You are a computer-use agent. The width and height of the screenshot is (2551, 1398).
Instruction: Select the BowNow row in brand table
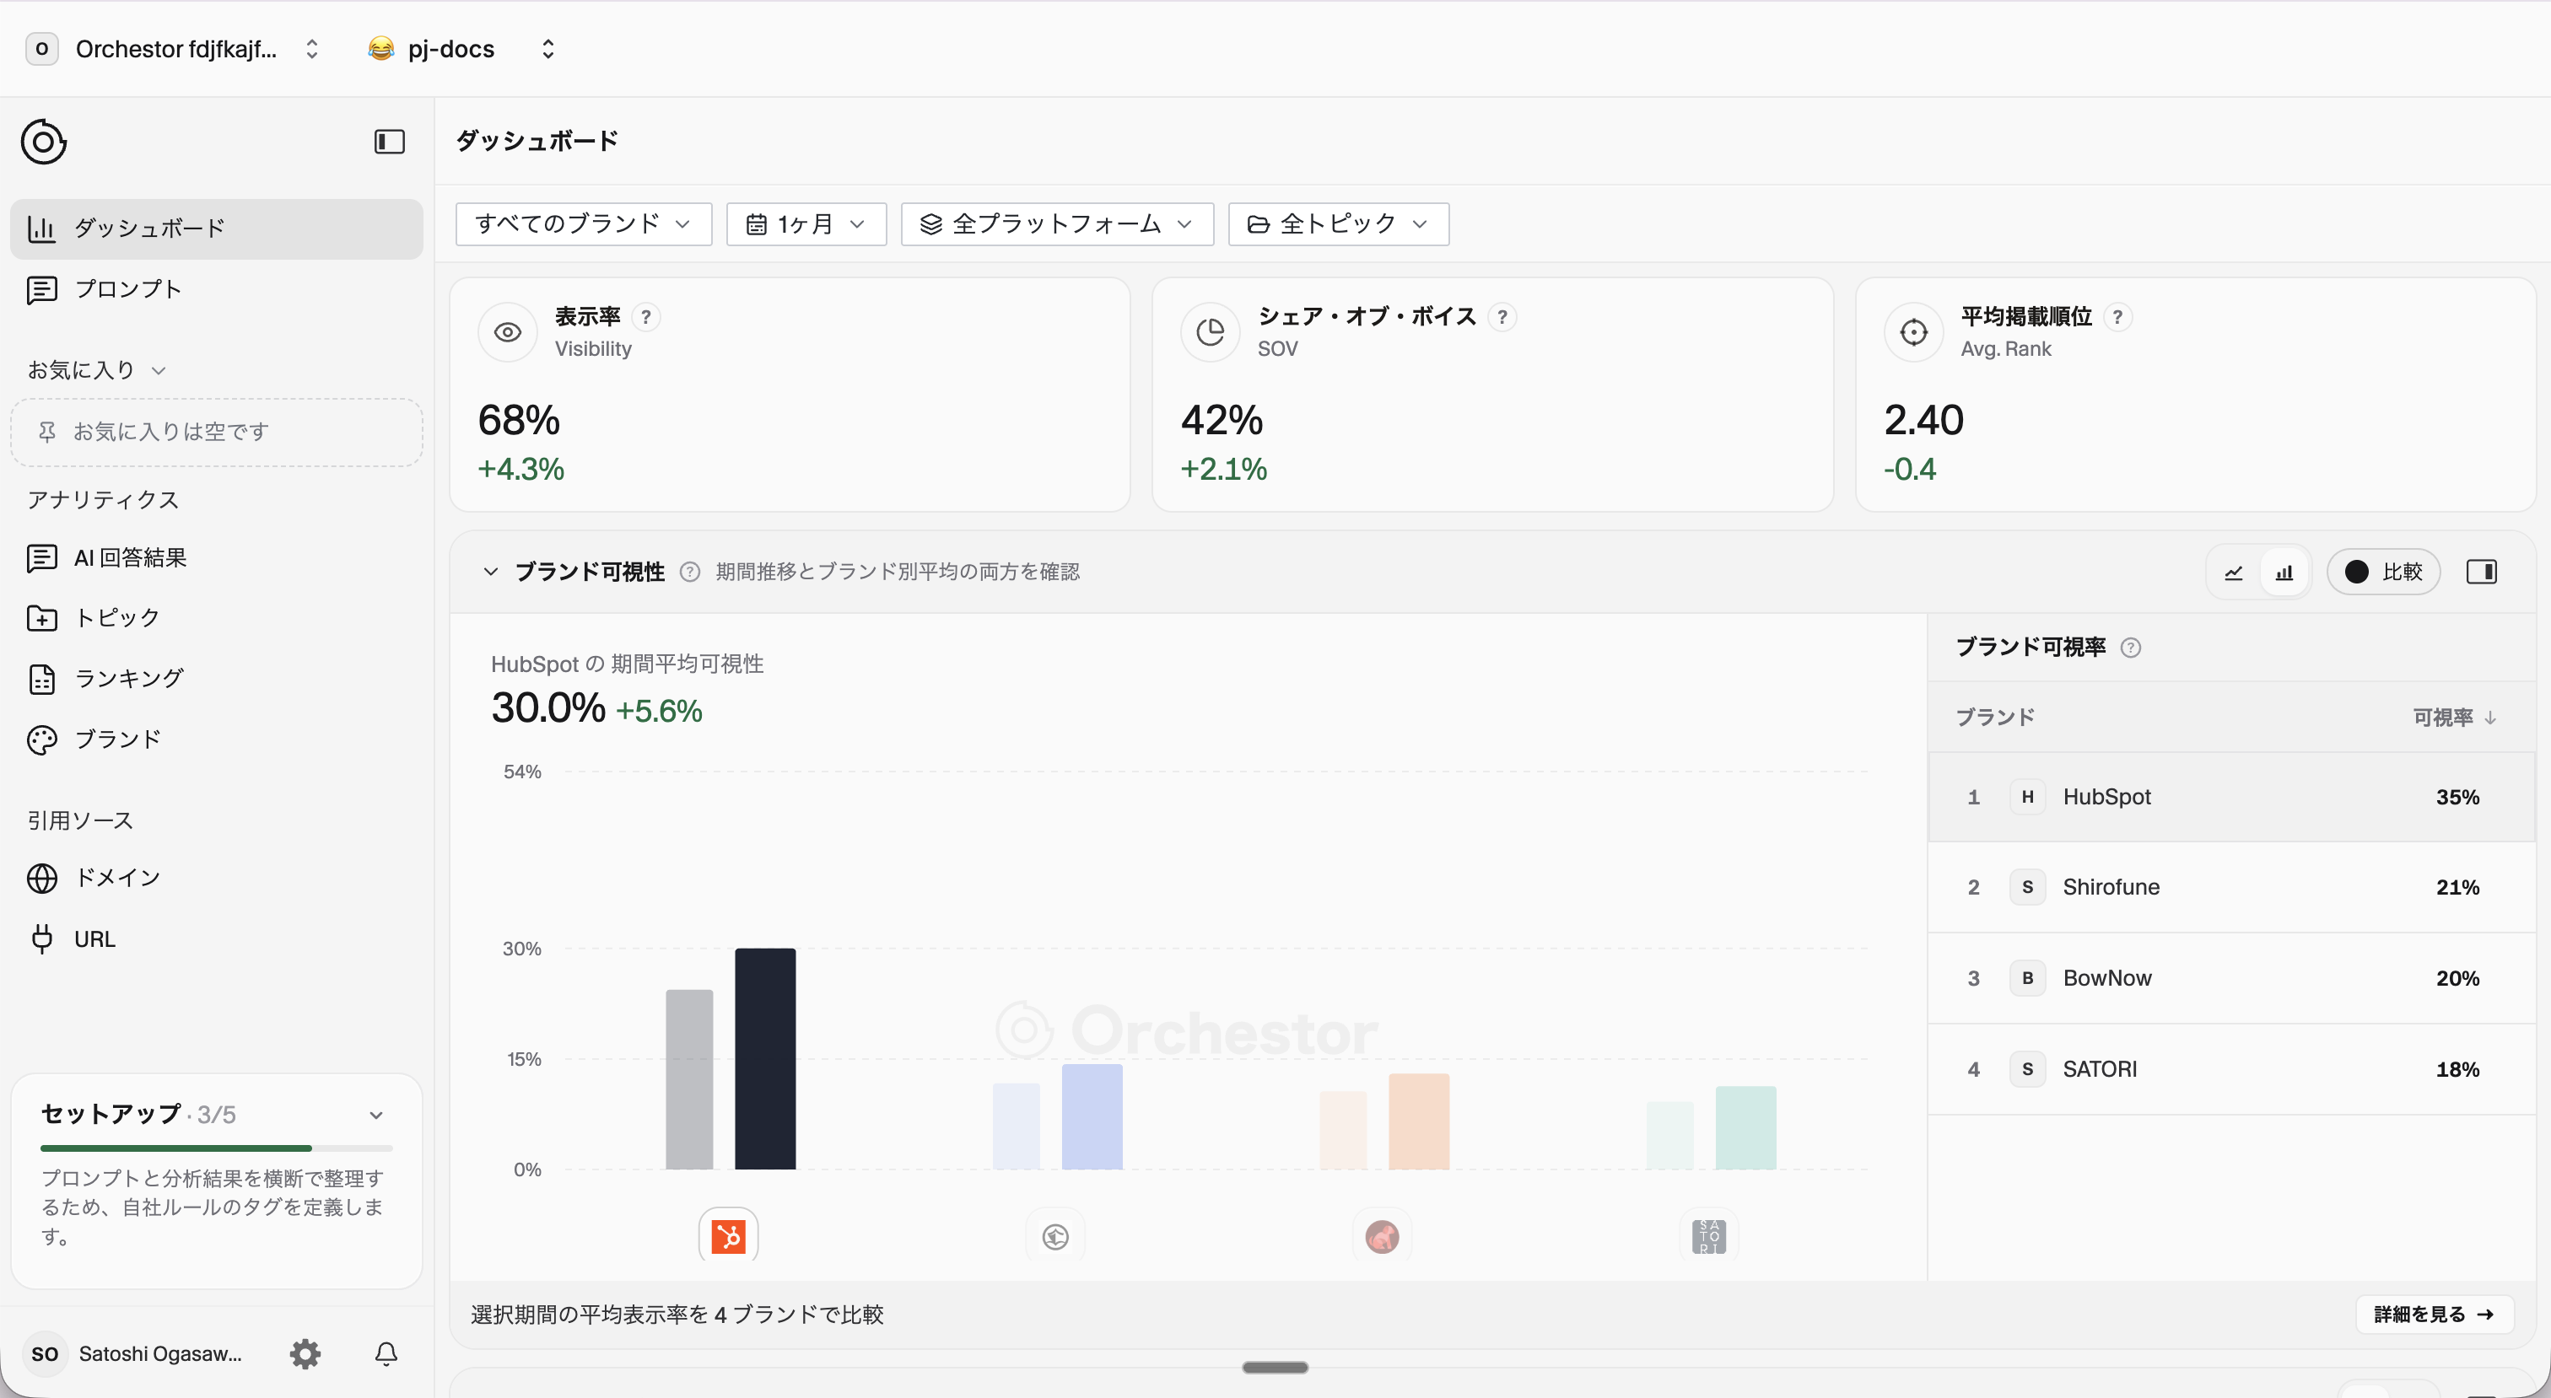pos(2231,978)
